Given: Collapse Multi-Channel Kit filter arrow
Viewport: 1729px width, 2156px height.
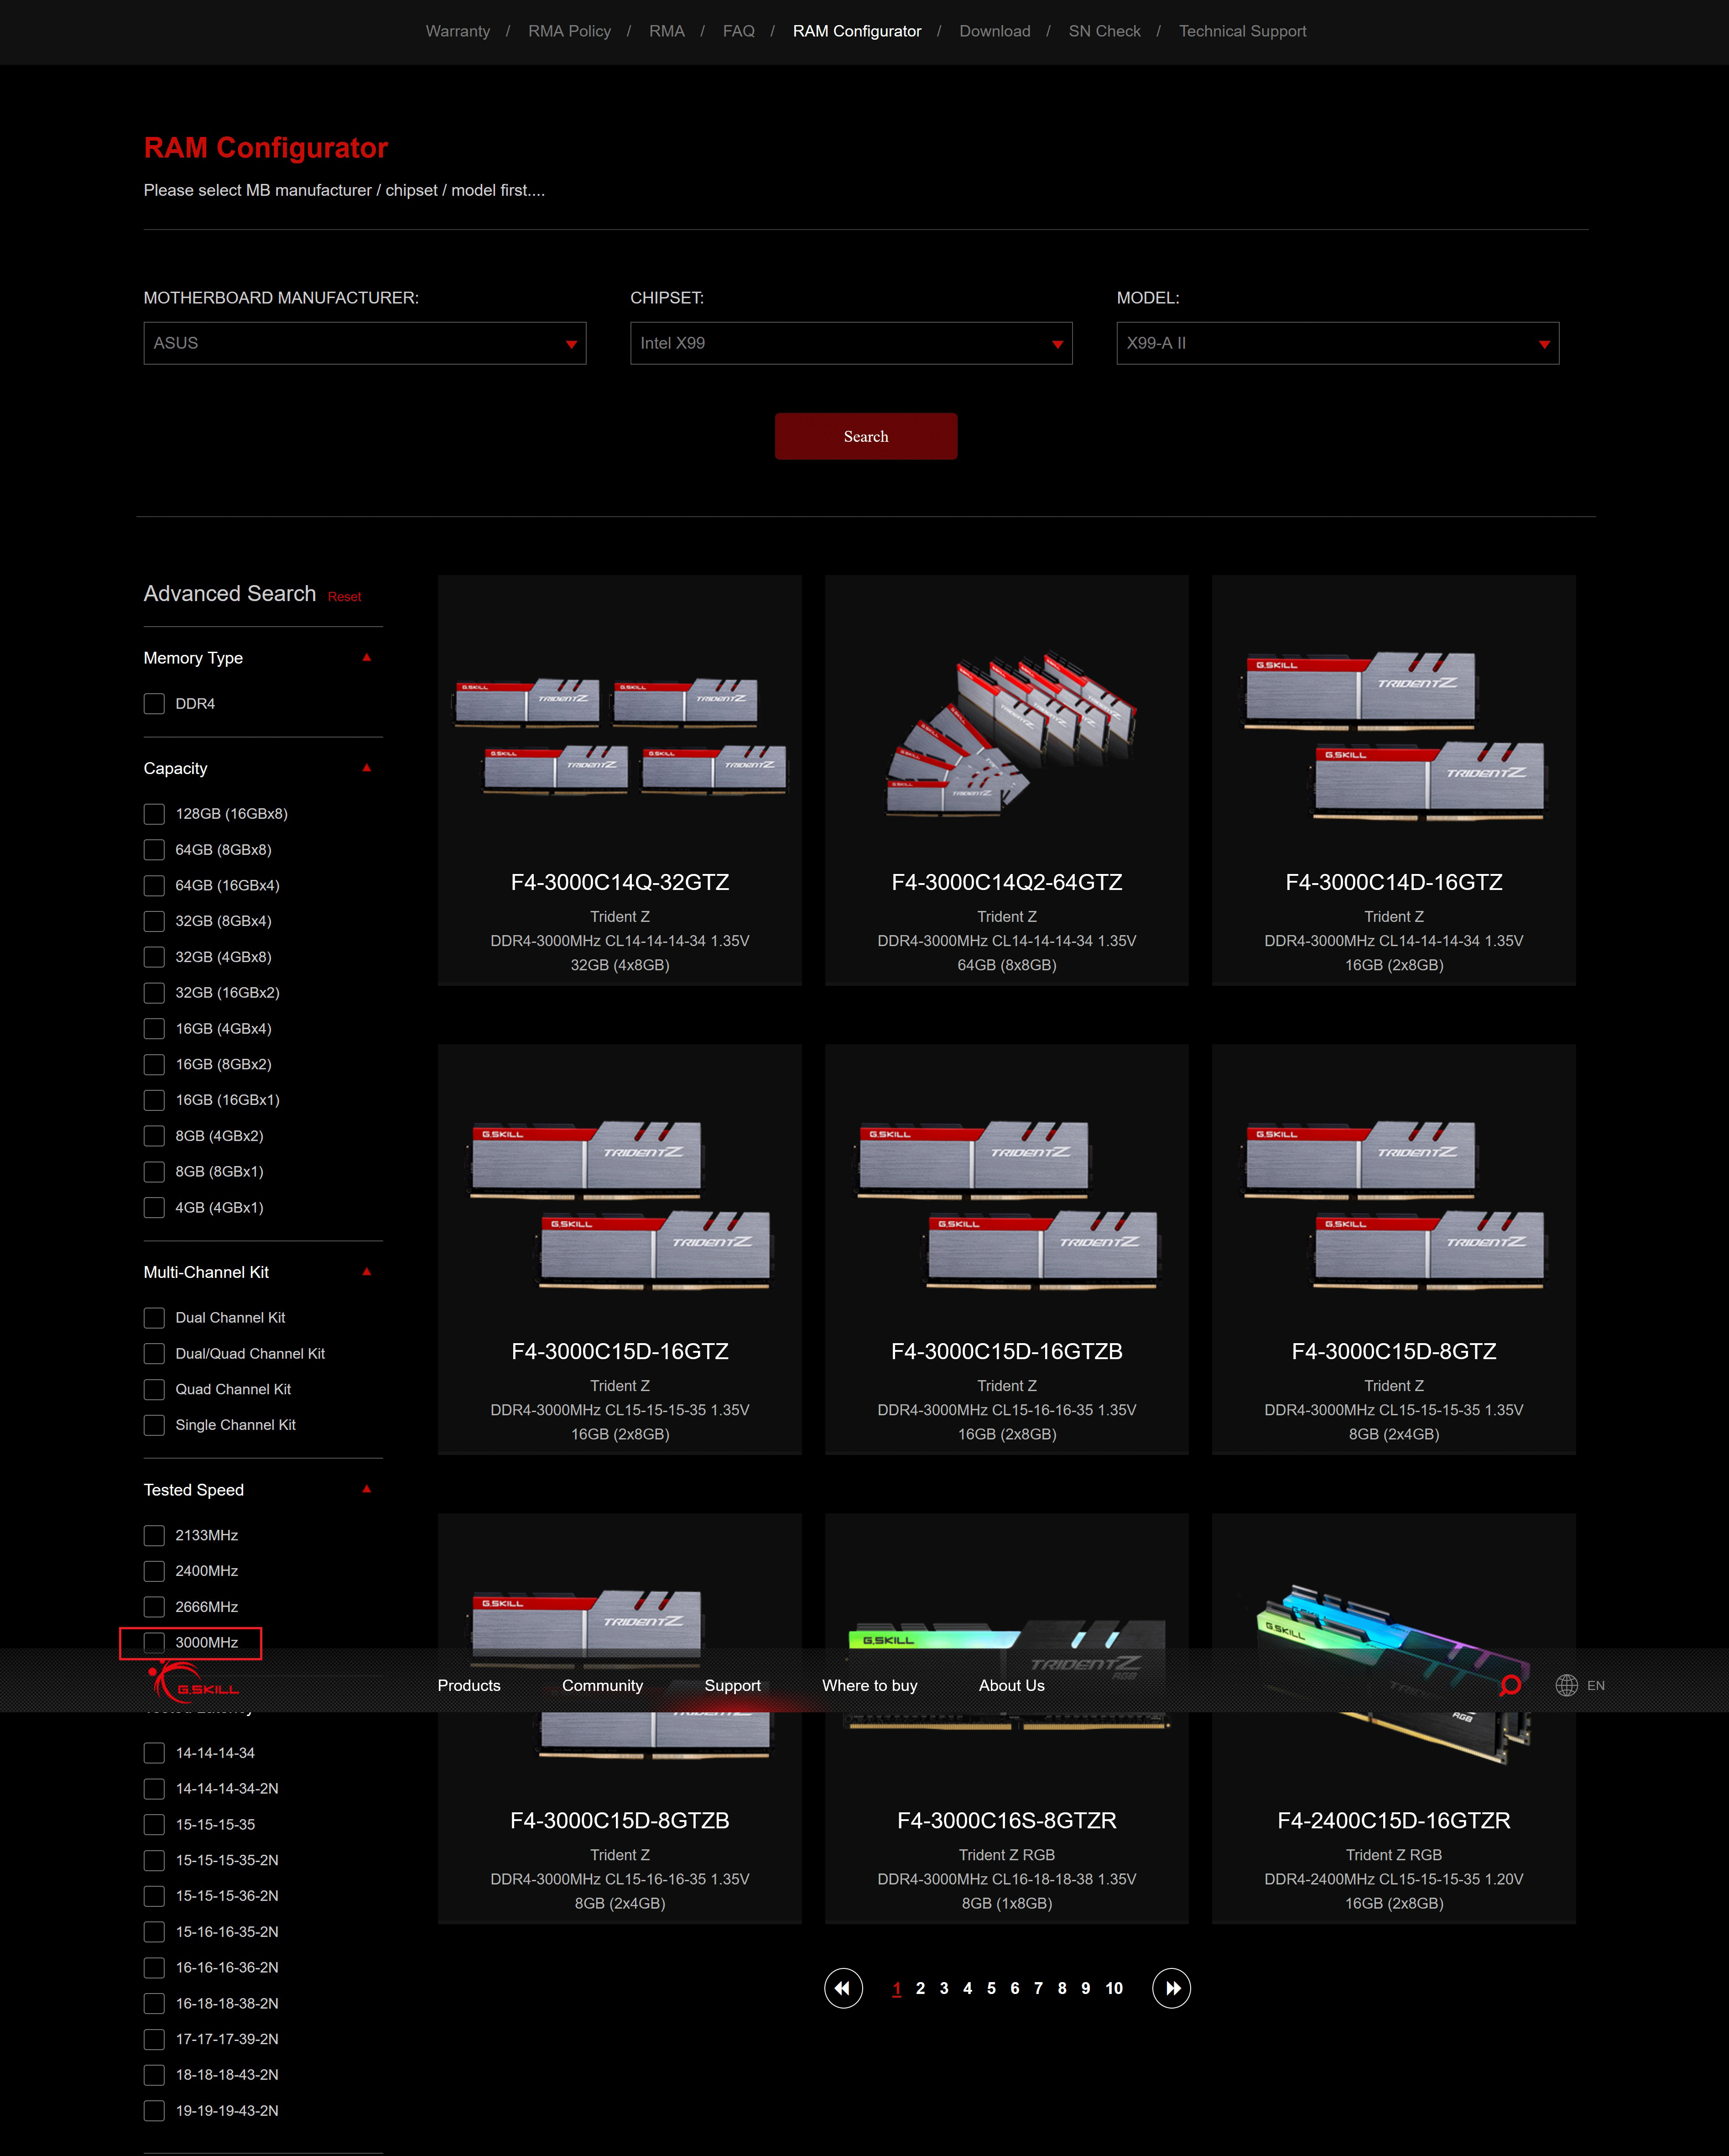Looking at the screenshot, I should point(367,1272).
